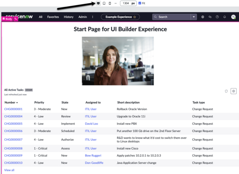Sort by the Number column header
This screenshot has width=239, height=174.
10,102
